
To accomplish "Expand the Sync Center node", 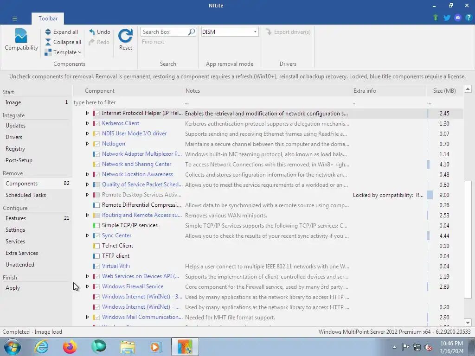I will pyautogui.click(x=87, y=235).
